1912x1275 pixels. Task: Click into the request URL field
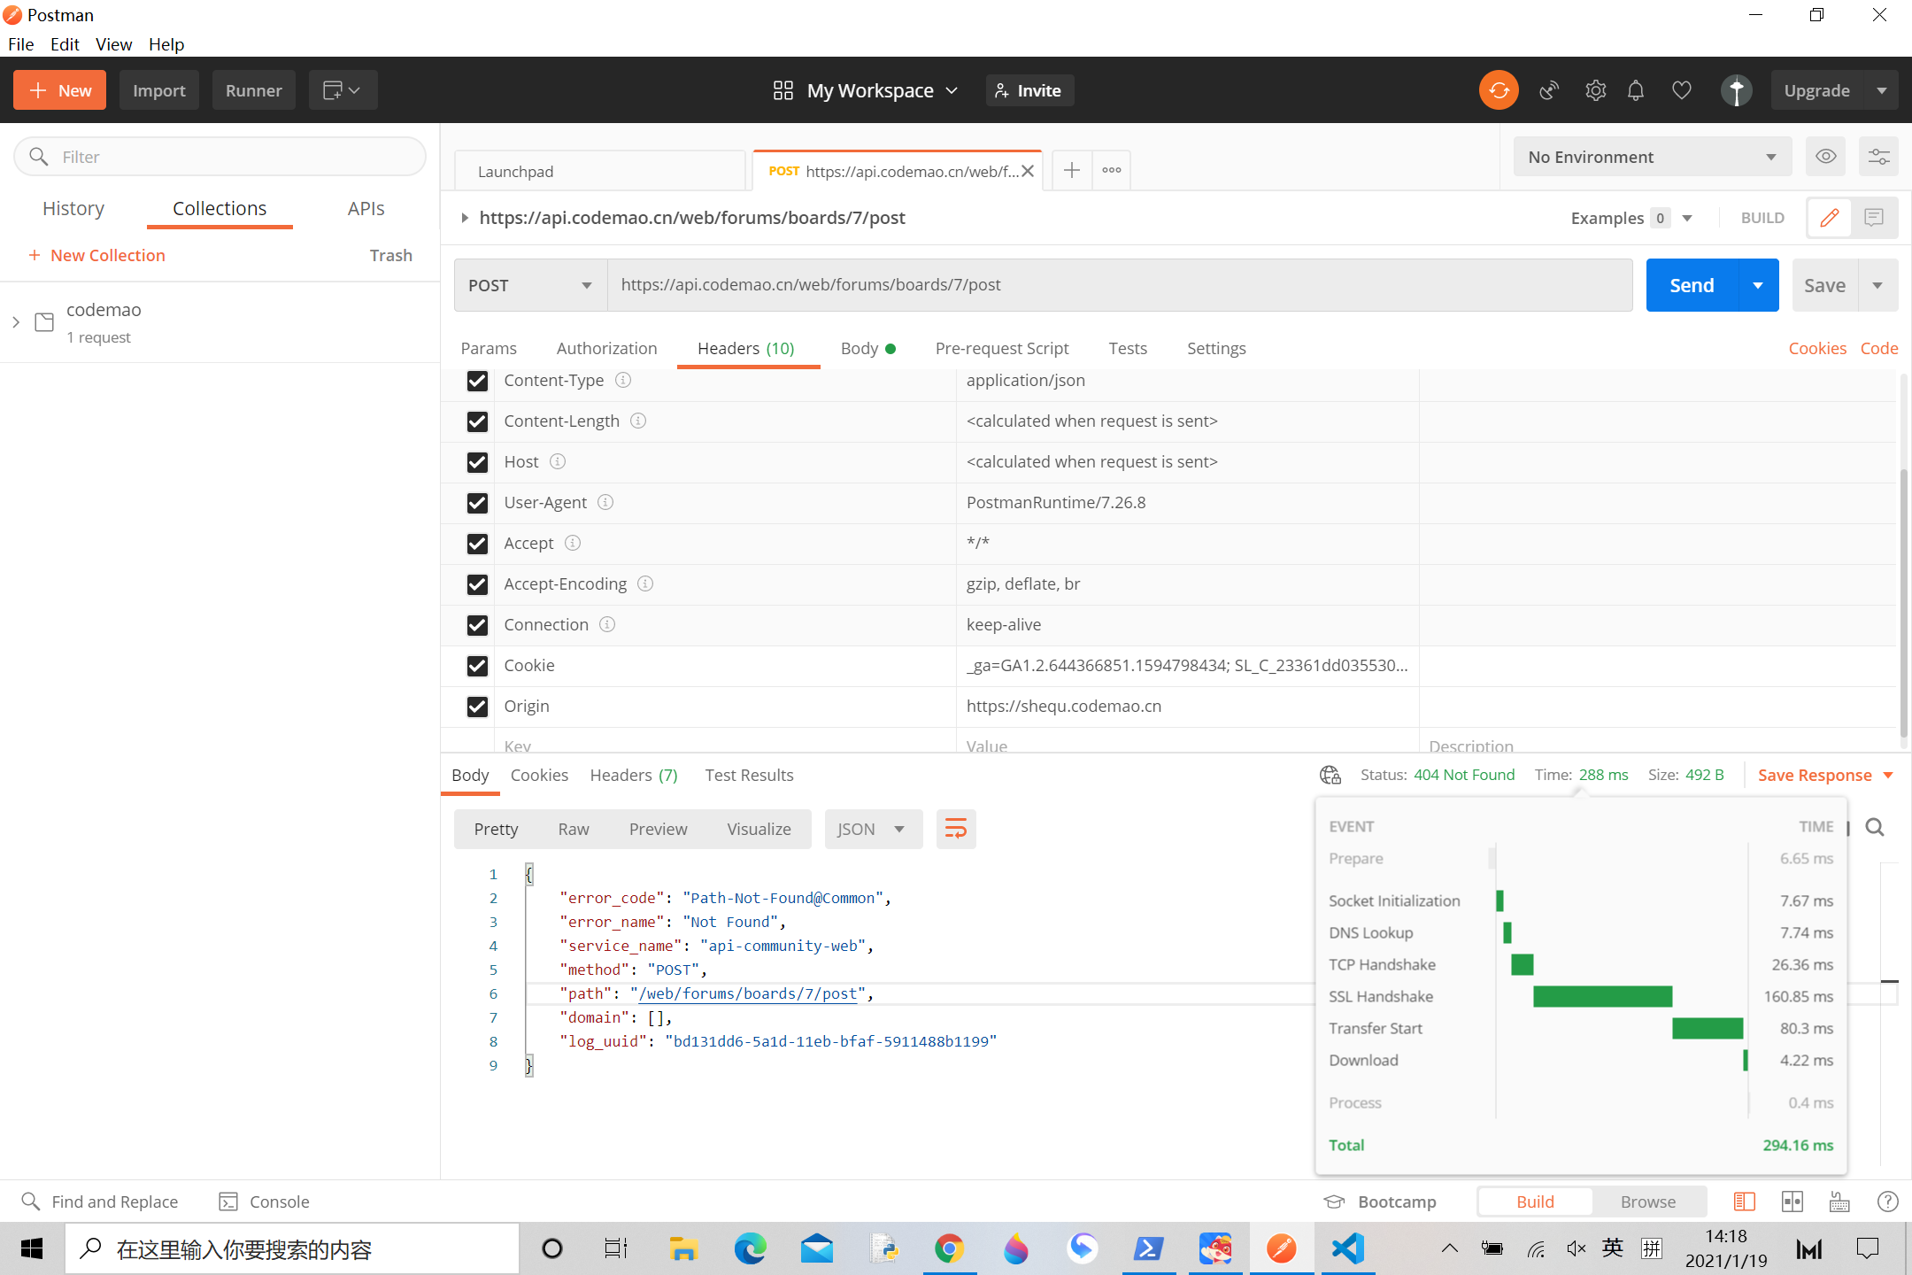[x=1120, y=285]
